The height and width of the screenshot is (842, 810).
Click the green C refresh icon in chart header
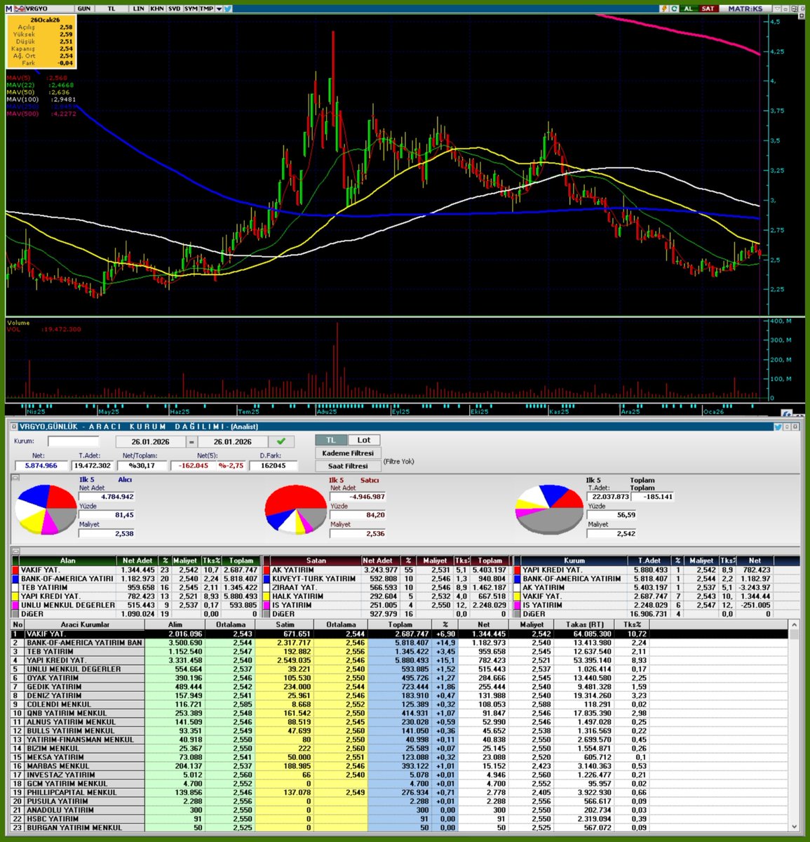673,8
